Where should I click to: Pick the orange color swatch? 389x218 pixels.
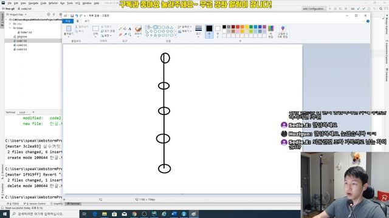242,27
